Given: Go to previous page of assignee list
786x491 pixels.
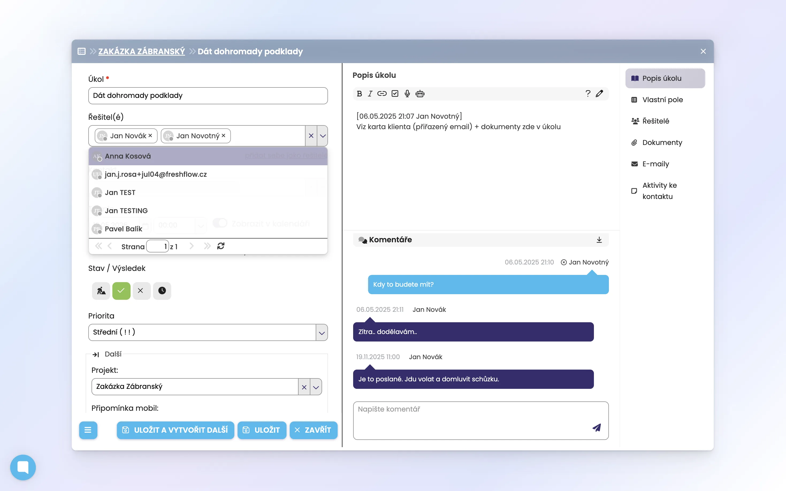Looking at the screenshot, I should (x=110, y=246).
